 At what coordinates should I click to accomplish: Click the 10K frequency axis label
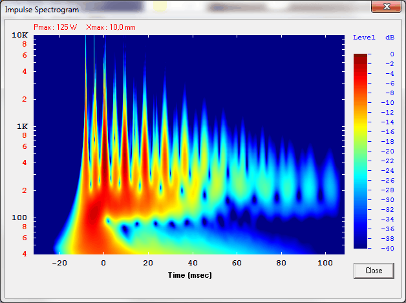point(20,35)
